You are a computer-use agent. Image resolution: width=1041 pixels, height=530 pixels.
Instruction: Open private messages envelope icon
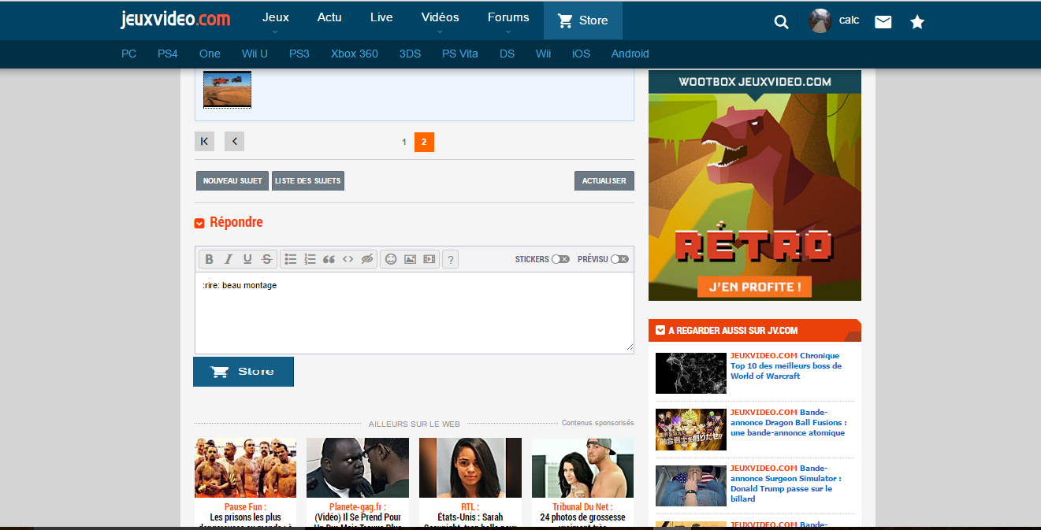(883, 22)
